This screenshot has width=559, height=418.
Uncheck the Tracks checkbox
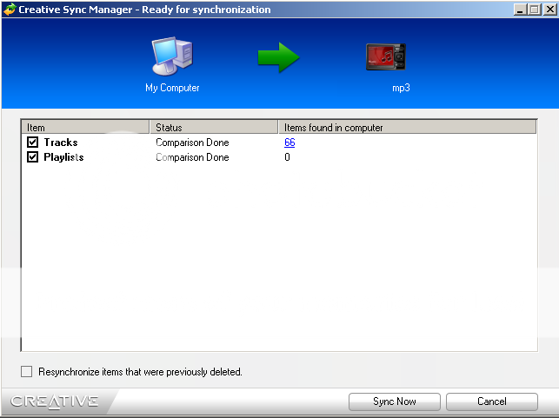[32, 143]
